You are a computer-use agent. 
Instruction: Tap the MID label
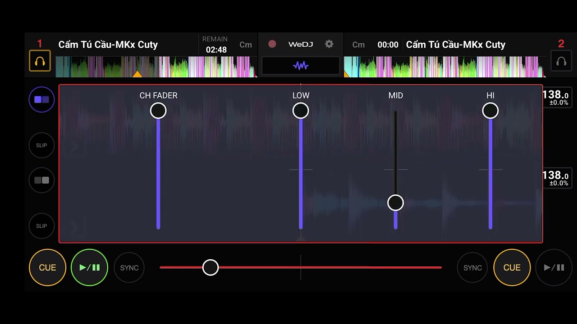click(x=396, y=95)
